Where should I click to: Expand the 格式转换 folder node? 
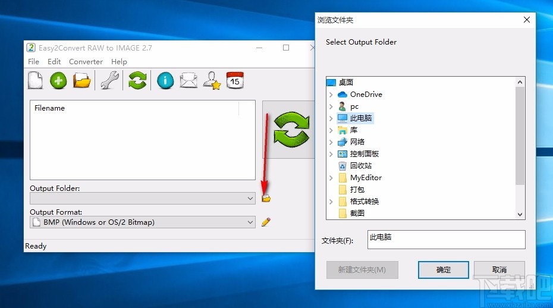[331, 202]
